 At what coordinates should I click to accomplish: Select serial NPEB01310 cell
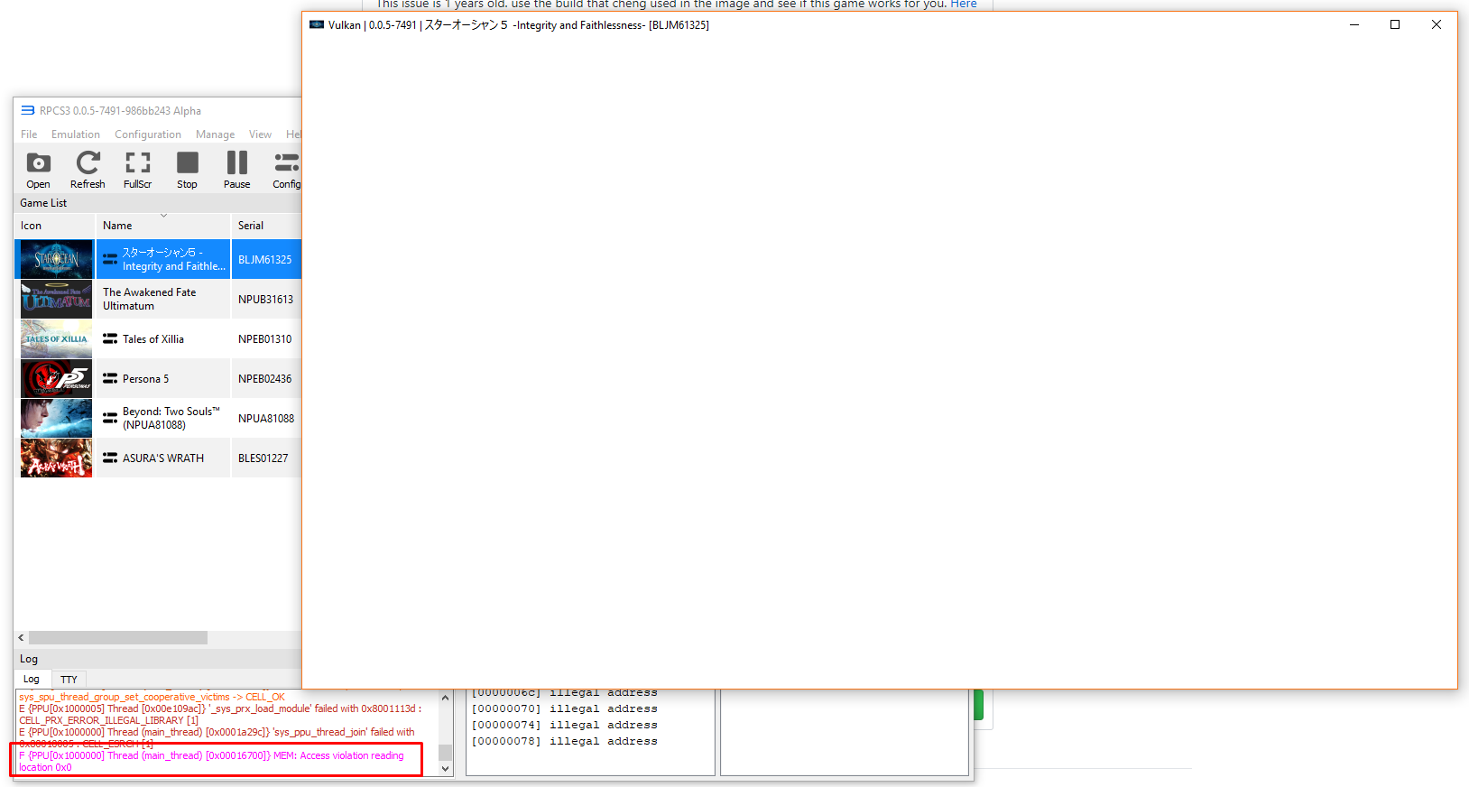tap(265, 338)
